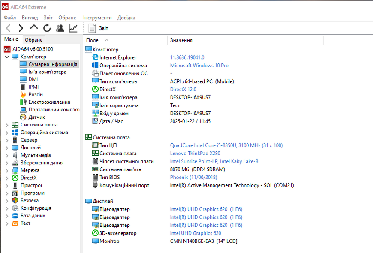Expand the Мережа tree node
Image resolution: width=373 pixels, height=253 pixels.
pos(7,171)
